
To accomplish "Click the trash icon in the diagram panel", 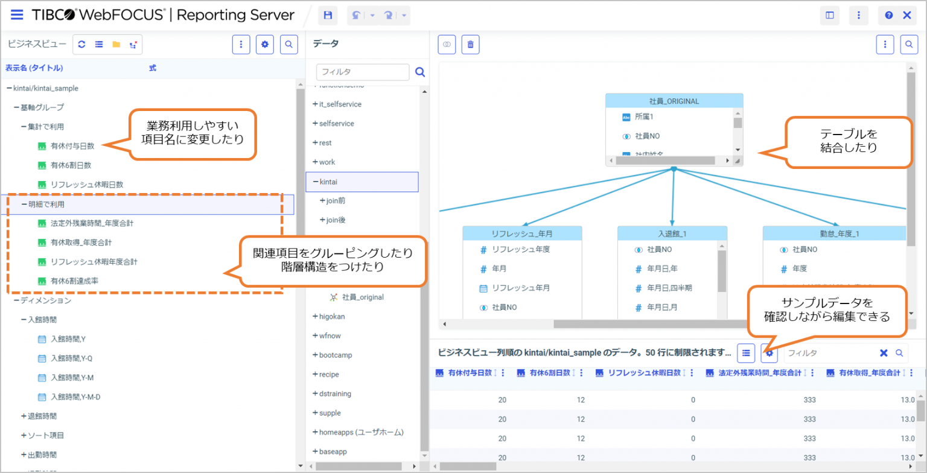I will 470,44.
